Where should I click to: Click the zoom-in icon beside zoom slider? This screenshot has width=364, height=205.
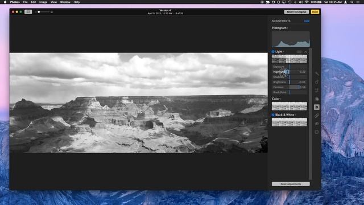[x=52, y=12]
